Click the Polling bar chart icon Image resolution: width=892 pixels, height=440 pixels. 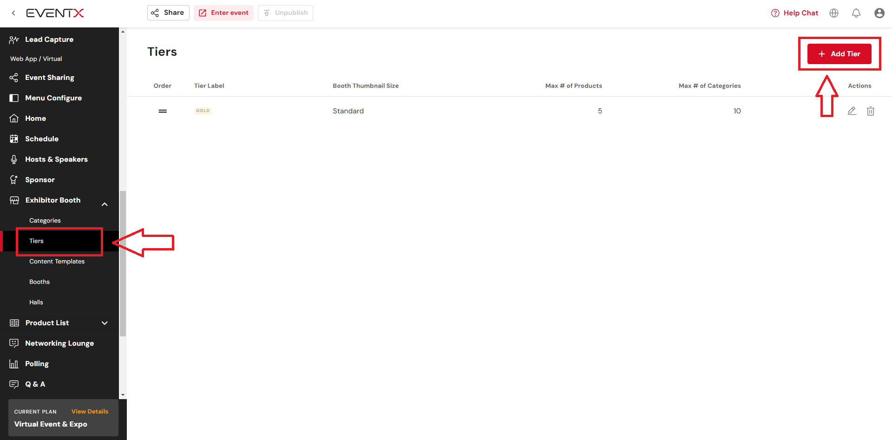(x=14, y=364)
